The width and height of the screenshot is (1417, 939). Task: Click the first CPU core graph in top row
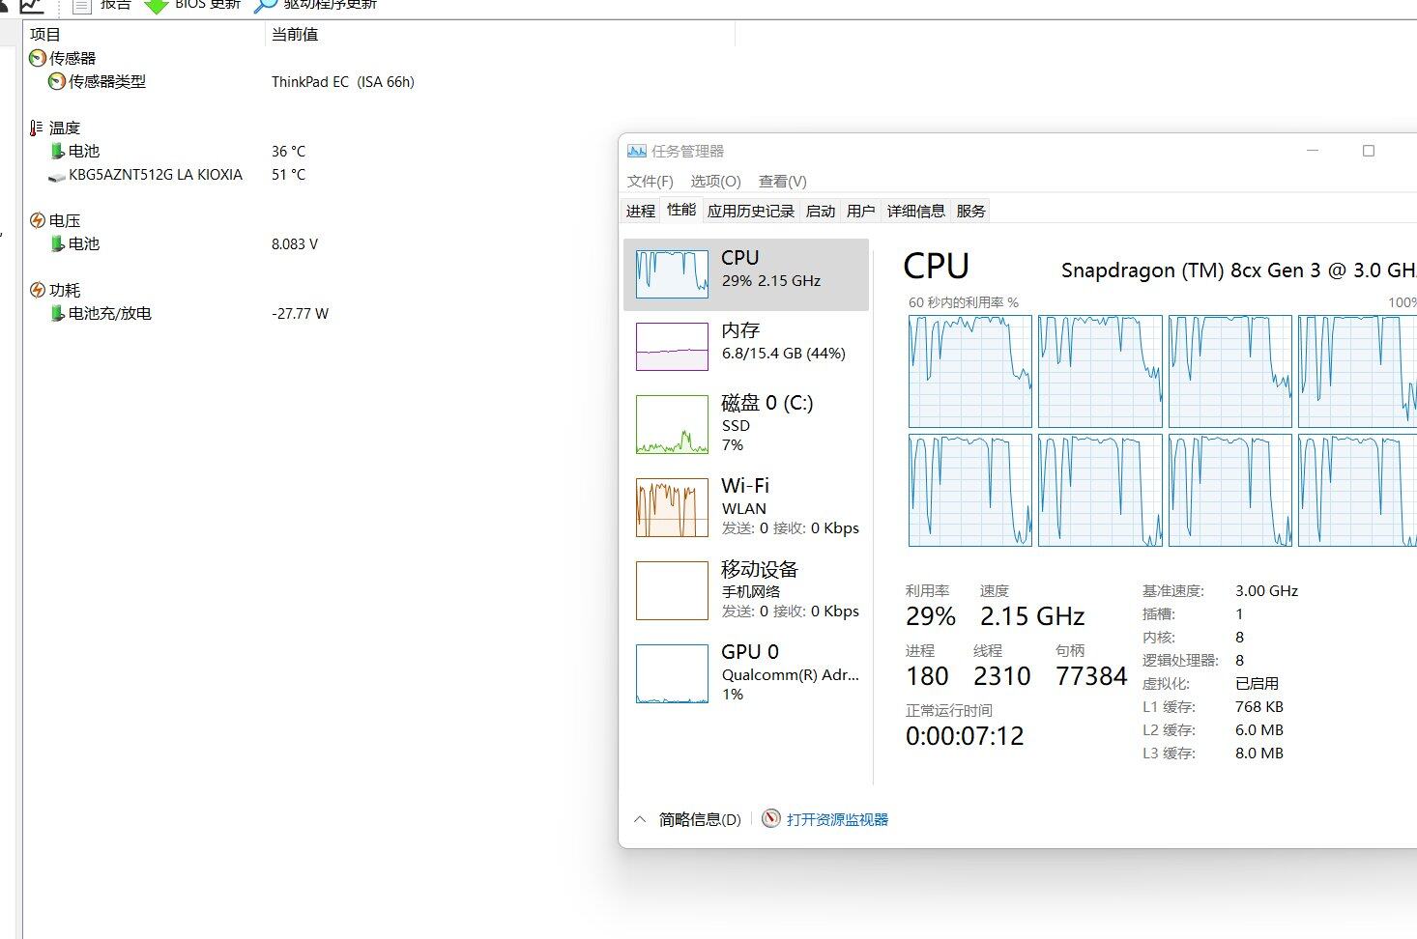click(x=970, y=371)
